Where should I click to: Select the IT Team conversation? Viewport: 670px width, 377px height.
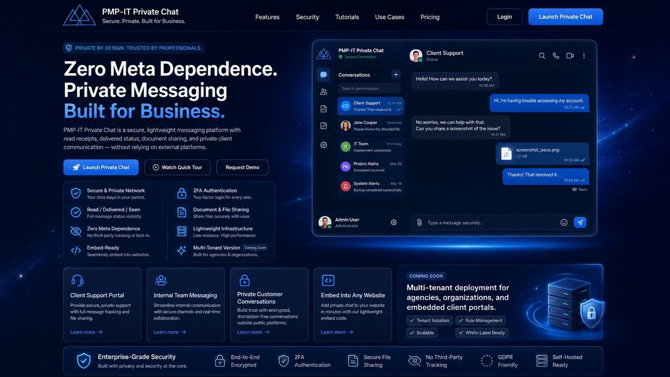pos(371,147)
